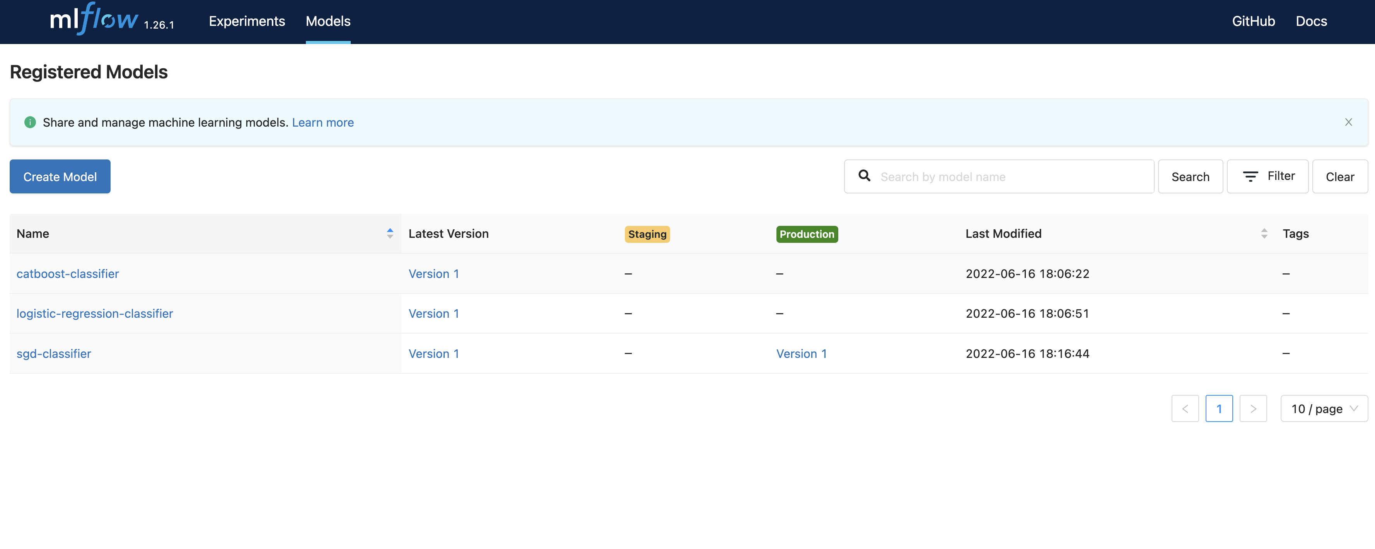Open latest Version 1 of logistic-regression-classifier
Viewport: 1375px width, 549px height.
[x=433, y=314]
